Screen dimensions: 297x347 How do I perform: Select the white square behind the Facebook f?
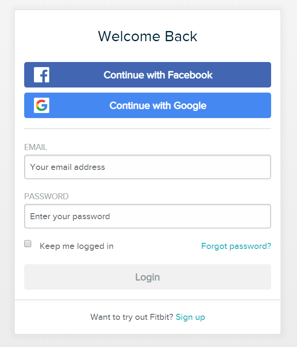(42, 75)
